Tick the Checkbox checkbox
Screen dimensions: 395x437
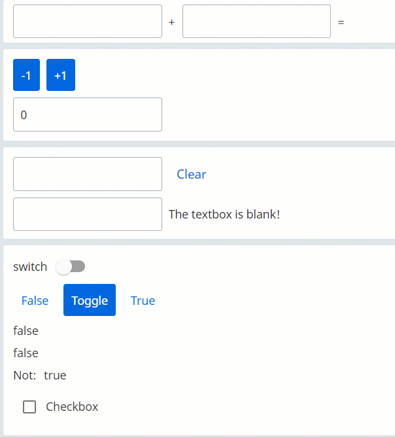[x=29, y=407]
